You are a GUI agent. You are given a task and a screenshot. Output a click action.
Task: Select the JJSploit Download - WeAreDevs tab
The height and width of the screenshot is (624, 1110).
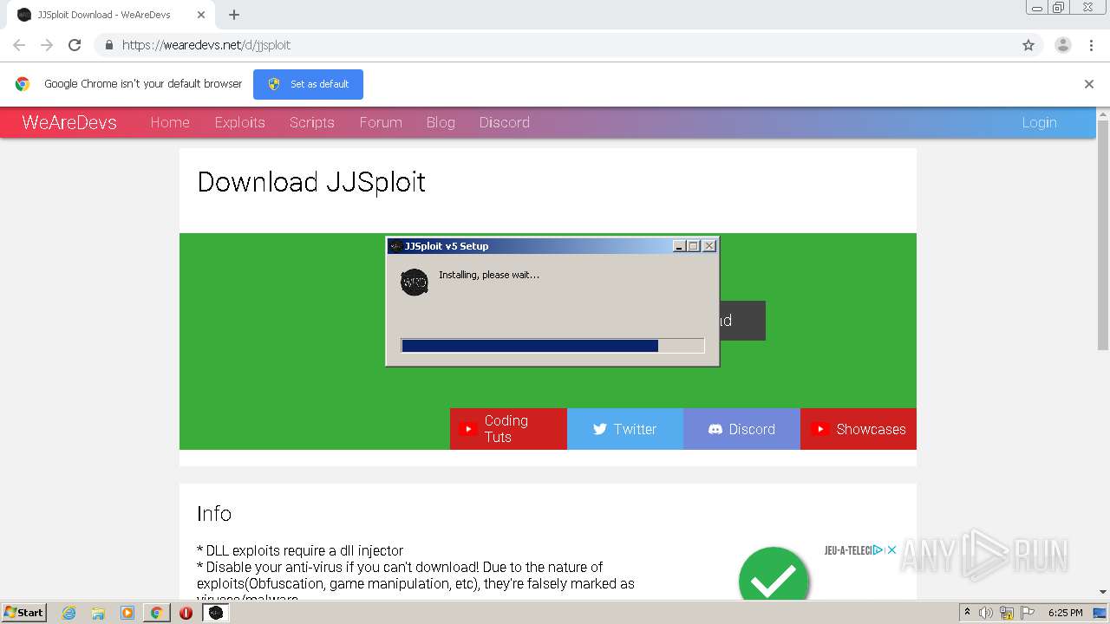(x=111, y=15)
